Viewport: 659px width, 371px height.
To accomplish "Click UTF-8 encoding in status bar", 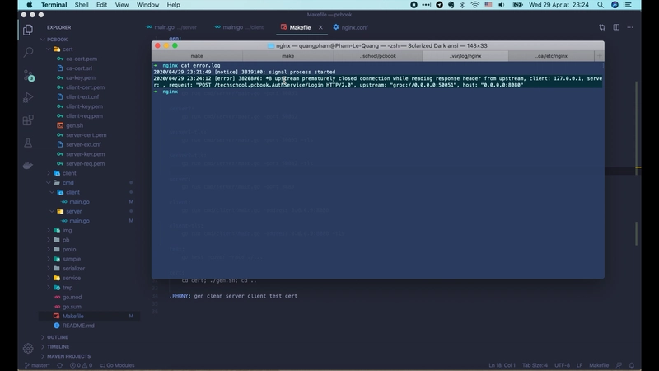I will point(562,365).
